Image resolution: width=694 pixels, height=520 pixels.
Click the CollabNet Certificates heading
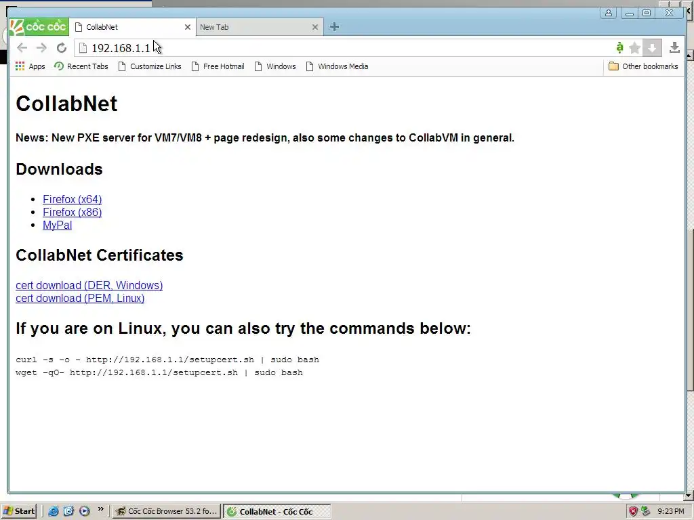click(x=100, y=255)
